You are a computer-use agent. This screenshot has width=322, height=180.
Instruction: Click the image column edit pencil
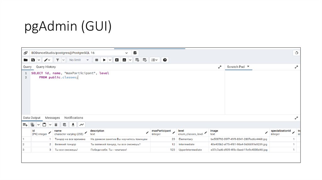click(x=266, y=133)
